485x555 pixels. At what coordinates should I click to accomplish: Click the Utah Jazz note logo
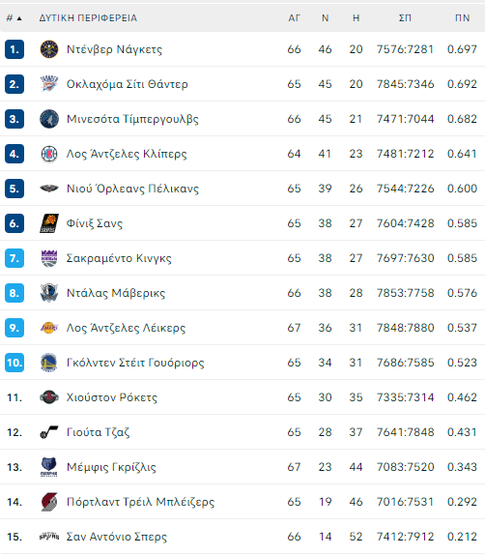pyautogui.click(x=49, y=432)
